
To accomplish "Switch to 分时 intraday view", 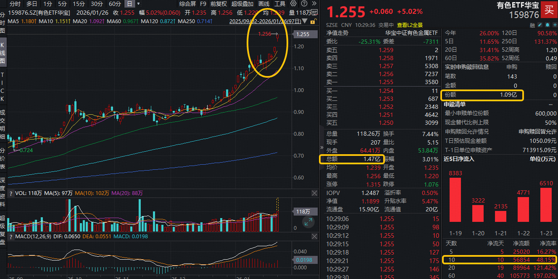I will coord(16,3).
